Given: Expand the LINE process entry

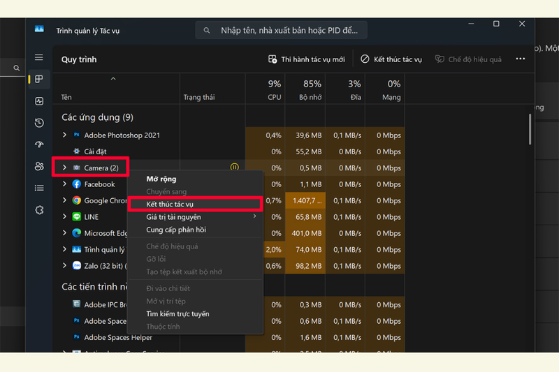Looking at the screenshot, I should 64,216.
